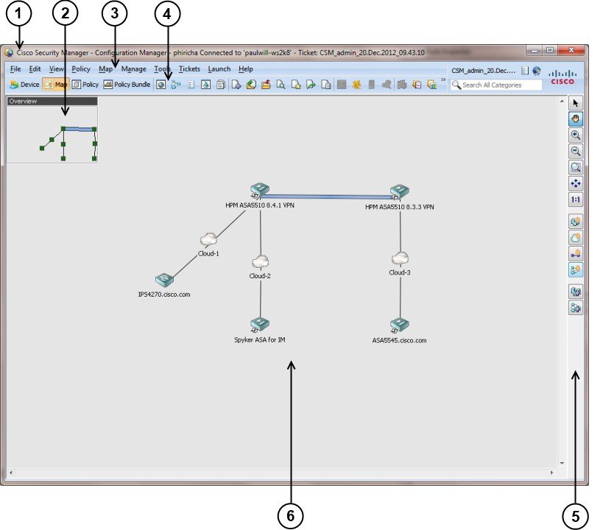Click the Overview pane map thumbnail

(x=52, y=134)
